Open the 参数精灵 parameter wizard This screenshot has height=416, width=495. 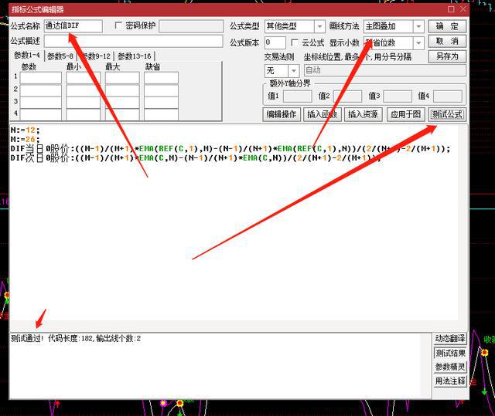[x=450, y=367]
